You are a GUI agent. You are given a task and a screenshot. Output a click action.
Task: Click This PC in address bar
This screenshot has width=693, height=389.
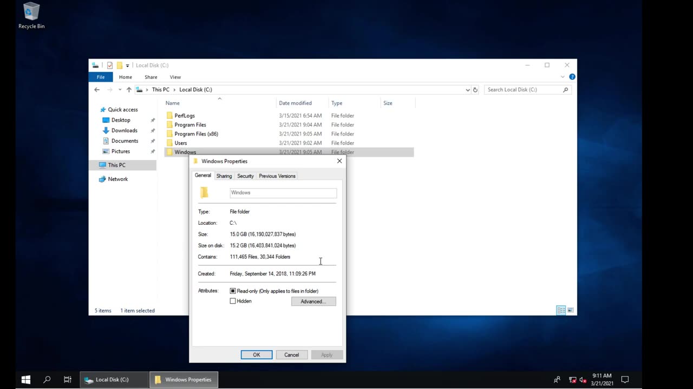pyautogui.click(x=160, y=90)
